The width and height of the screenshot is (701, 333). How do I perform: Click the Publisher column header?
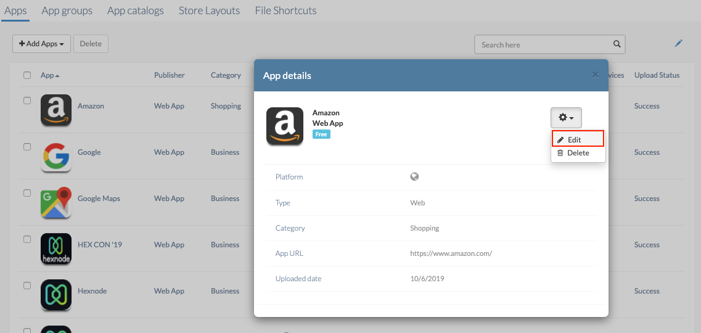click(170, 75)
